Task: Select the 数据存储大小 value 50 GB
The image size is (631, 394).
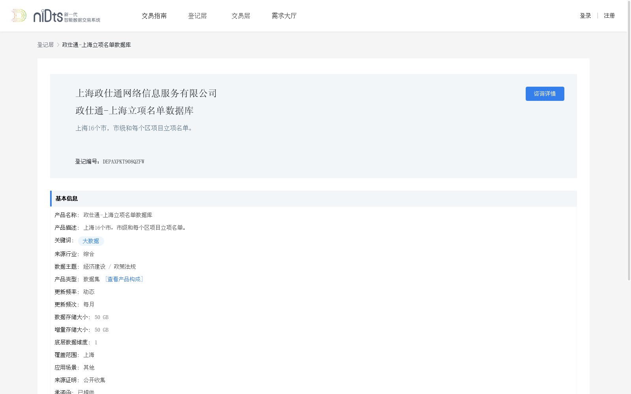Action: (101, 317)
